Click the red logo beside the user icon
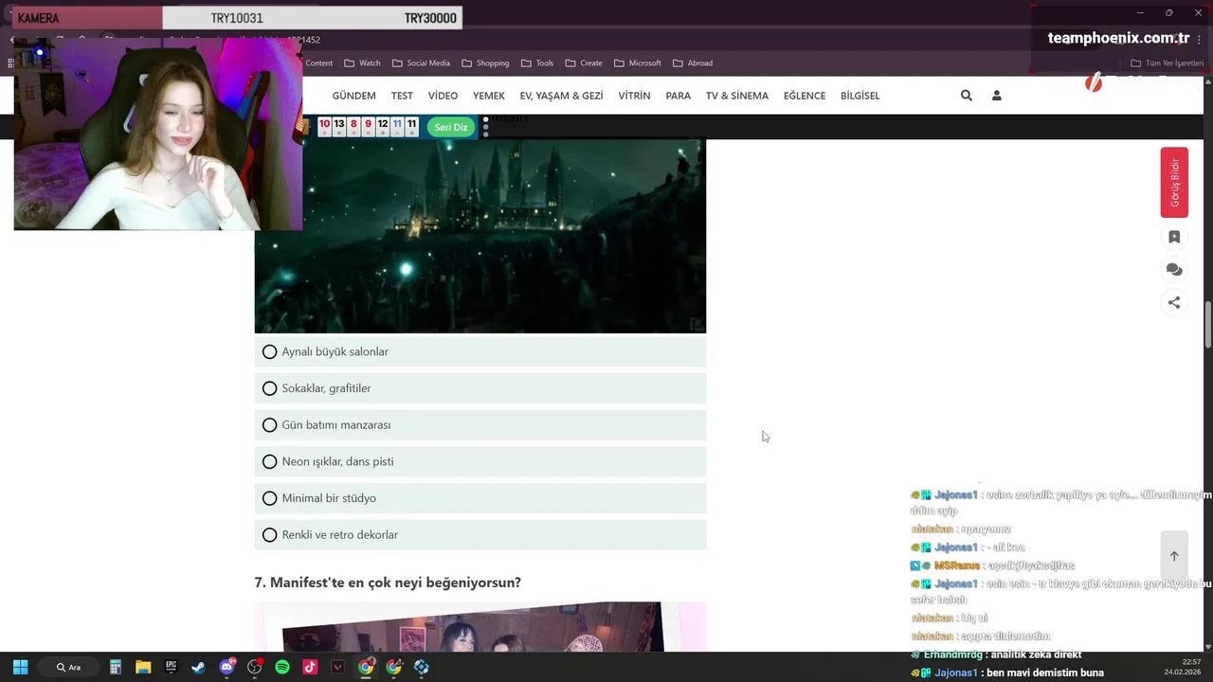The width and height of the screenshot is (1213, 682). (1094, 83)
